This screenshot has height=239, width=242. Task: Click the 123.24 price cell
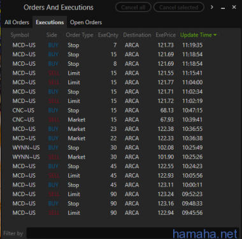(166, 194)
